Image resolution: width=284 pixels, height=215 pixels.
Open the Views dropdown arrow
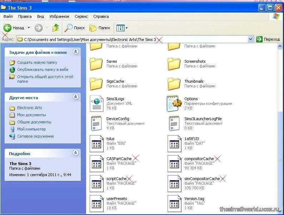click(x=126, y=28)
